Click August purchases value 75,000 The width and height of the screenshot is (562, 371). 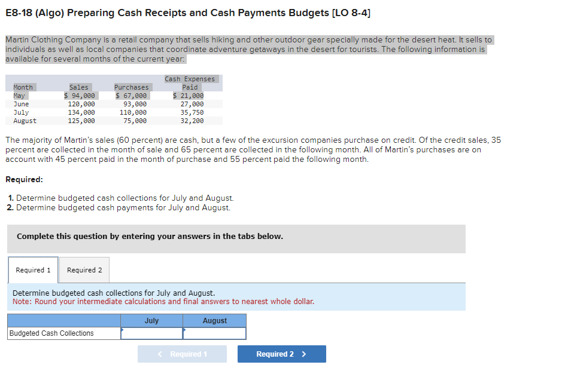pos(135,121)
